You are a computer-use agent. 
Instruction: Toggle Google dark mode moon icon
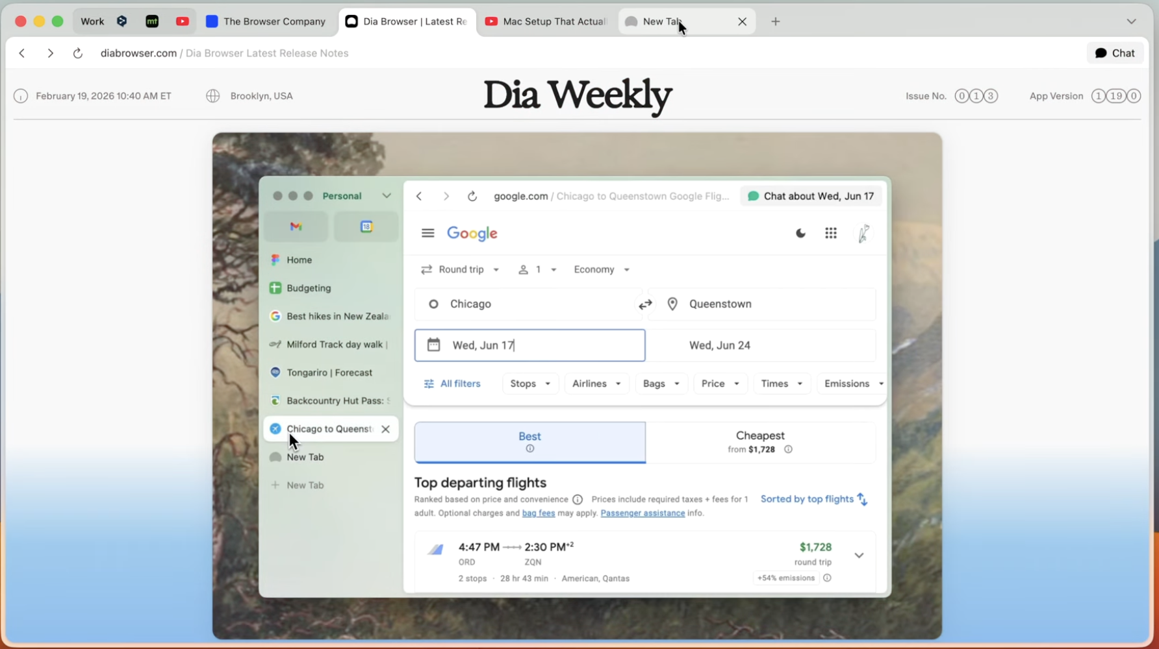pos(800,233)
